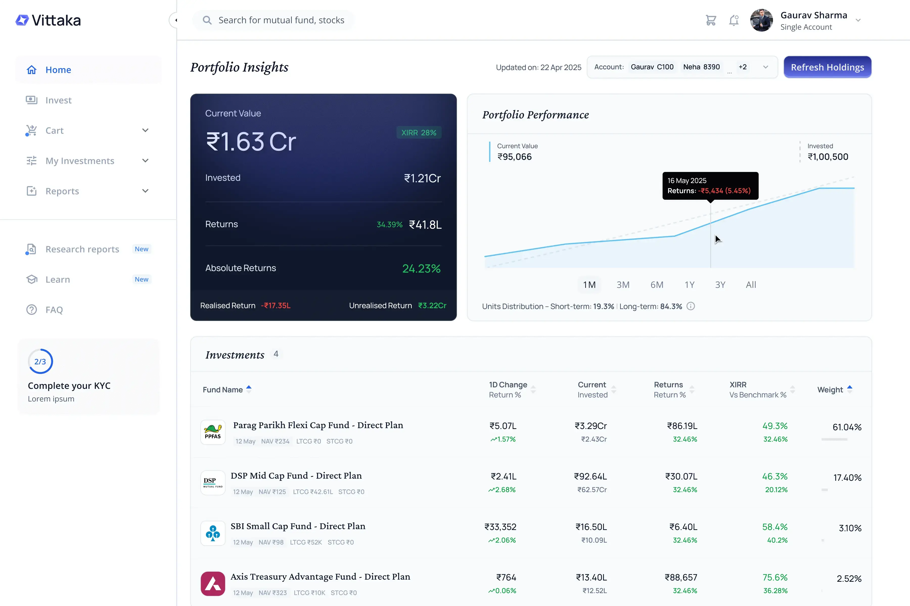
Task: Open the Account selector dropdown arrow
Action: [765, 67]
